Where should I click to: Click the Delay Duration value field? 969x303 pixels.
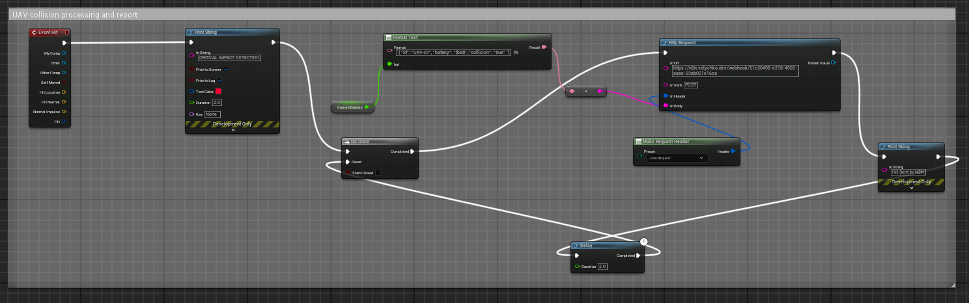click(x=602, y=267)
